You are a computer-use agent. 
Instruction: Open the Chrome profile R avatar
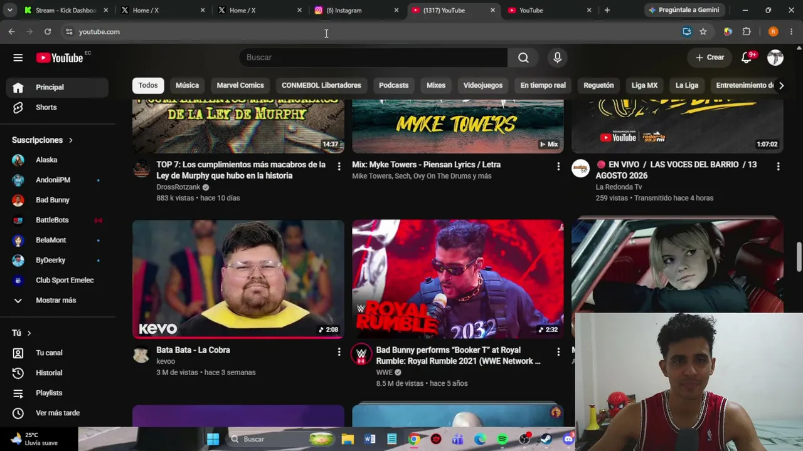773,31
